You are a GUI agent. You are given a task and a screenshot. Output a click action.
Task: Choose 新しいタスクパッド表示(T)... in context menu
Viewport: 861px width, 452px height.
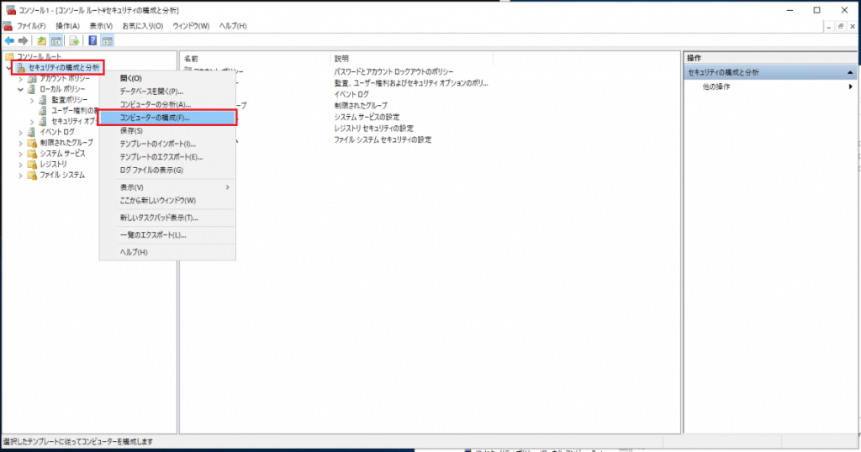pyautogui.click(x=167, y=218)
